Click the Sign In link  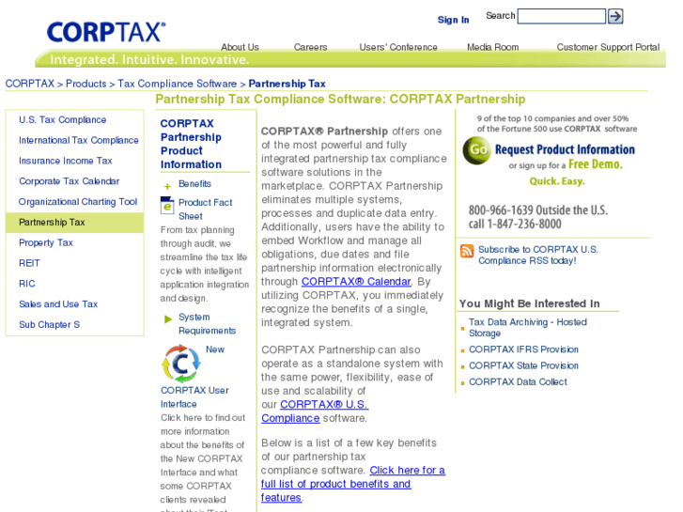(453, 20)
